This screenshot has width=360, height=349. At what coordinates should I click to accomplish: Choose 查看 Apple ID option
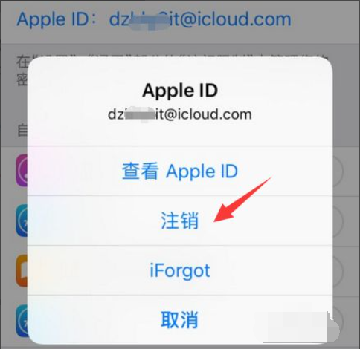[x=180, y=171]
